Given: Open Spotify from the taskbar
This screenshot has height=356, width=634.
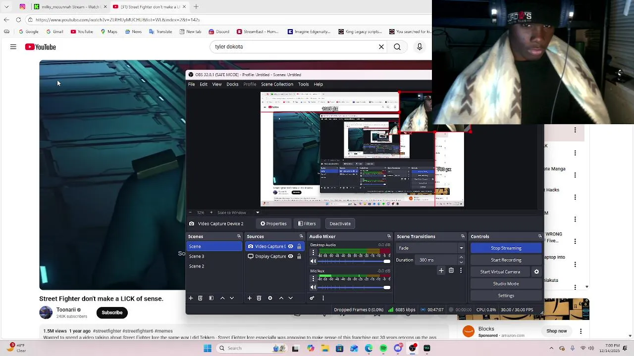Looking at the screenshot, I should pos(383,348).
